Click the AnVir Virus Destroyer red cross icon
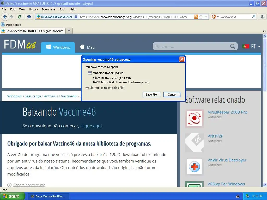The height and width of the screenshot is (200, 267). (195, 166)
